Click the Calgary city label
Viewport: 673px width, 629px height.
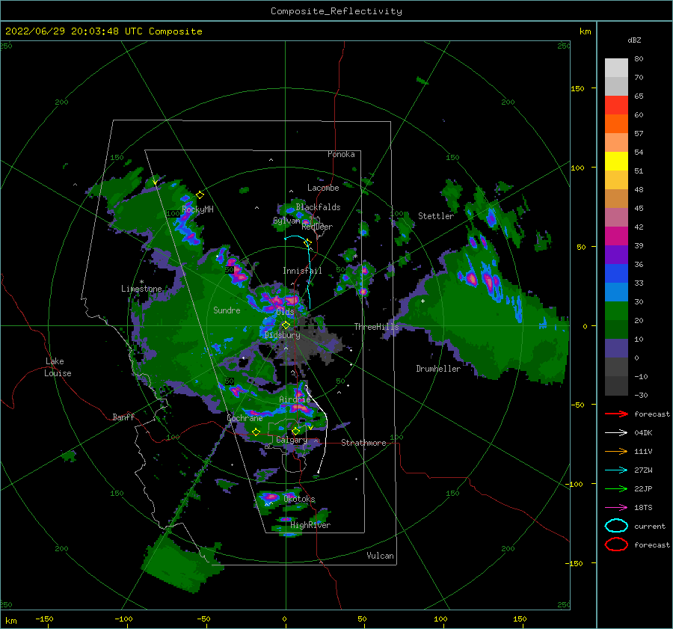click(292, 440)
